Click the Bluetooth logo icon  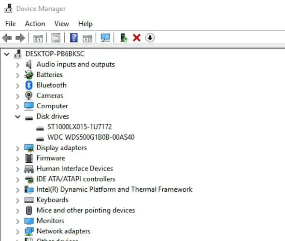28,85
